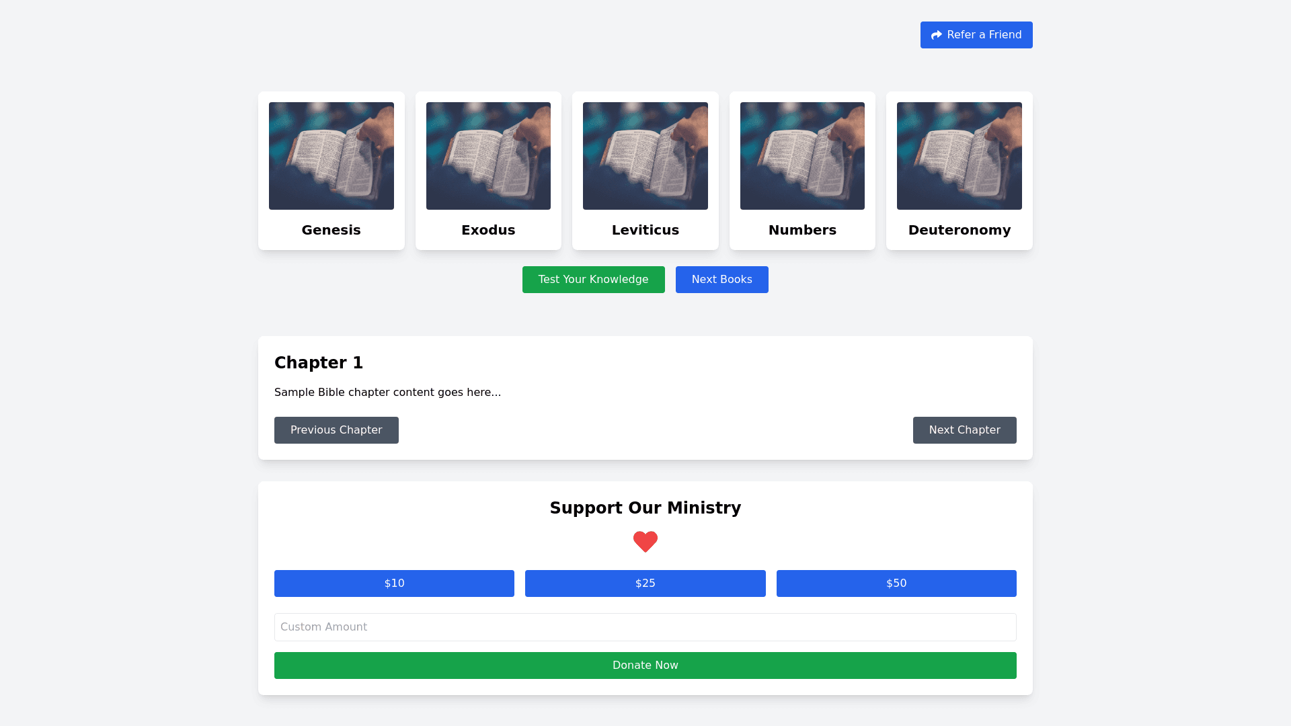
Task: Open the Numbers book thumbnail image
Action: click(x=802, y=155)
